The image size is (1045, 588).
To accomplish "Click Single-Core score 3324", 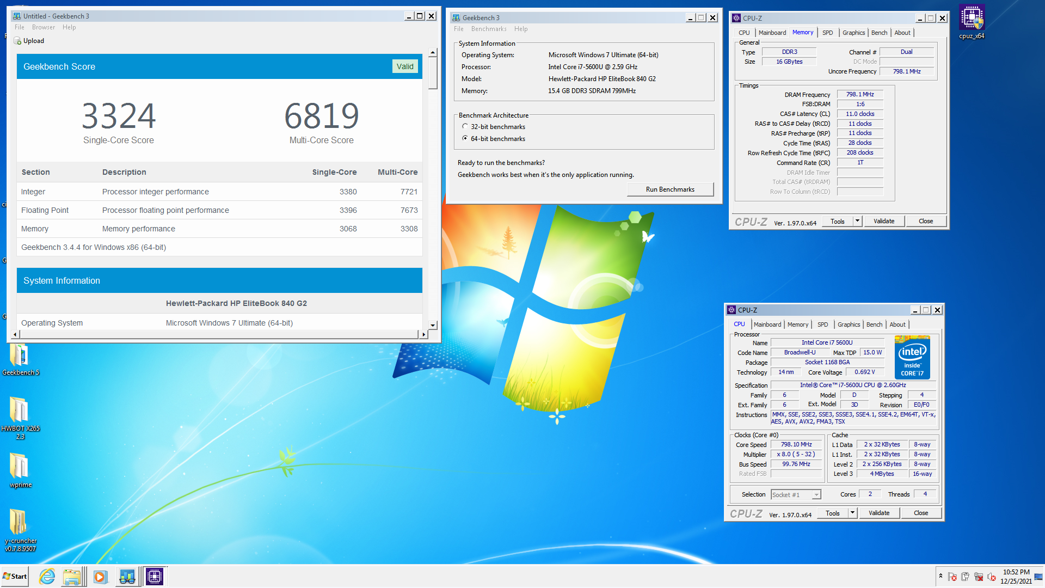I will (x=119, y=115).
